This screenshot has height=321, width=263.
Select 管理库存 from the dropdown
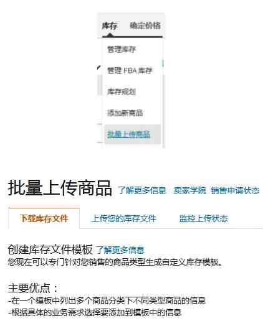tap(122, 49)
